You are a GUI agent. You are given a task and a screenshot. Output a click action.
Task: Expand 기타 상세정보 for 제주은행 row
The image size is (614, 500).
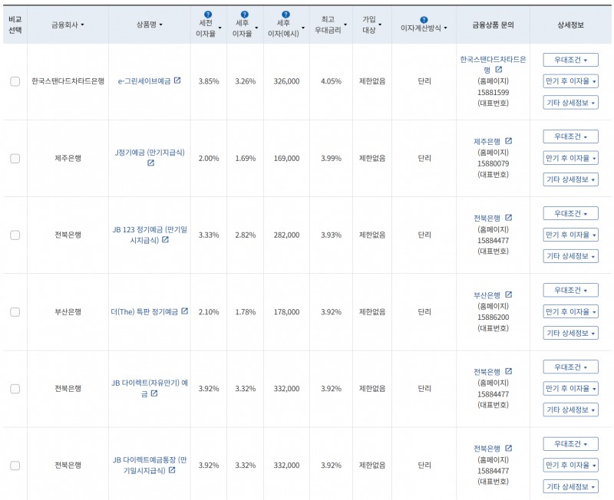coord(570,179)
